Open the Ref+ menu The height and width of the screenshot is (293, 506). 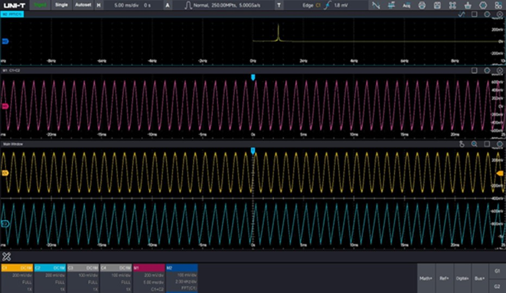coord(444,278)
